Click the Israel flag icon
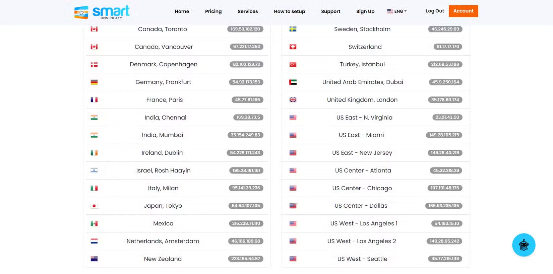The image size is (553, 274). [x=94, y=170]
